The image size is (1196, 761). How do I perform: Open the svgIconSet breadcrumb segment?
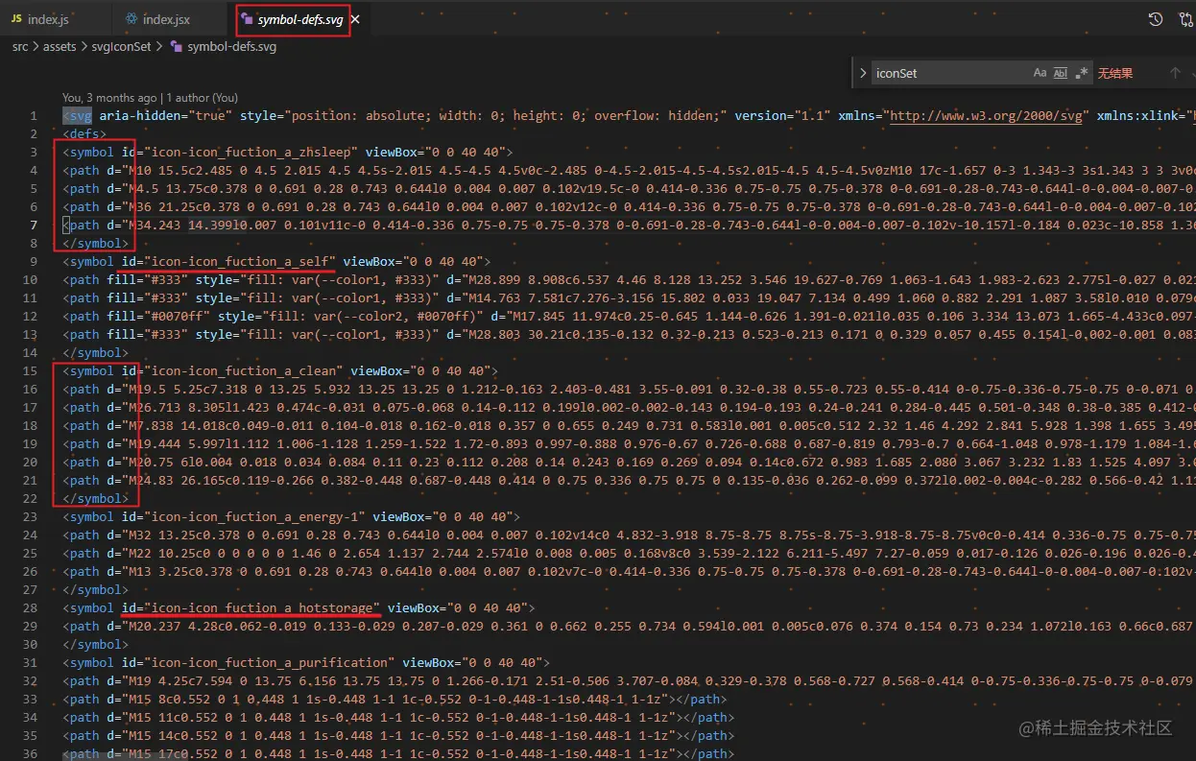(x=120, y=46)
